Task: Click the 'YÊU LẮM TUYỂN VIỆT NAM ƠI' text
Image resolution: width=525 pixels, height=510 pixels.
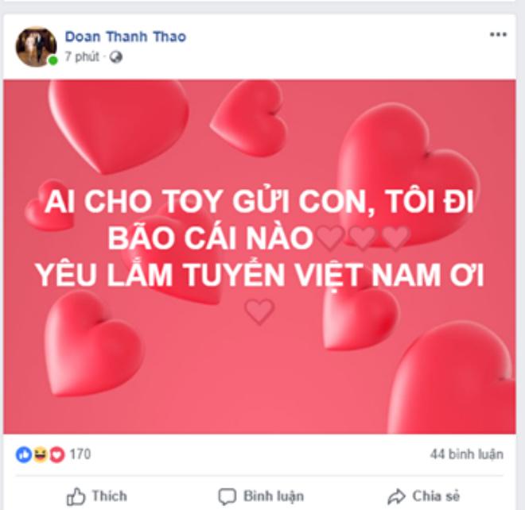Action: click(x=260, y=275)
